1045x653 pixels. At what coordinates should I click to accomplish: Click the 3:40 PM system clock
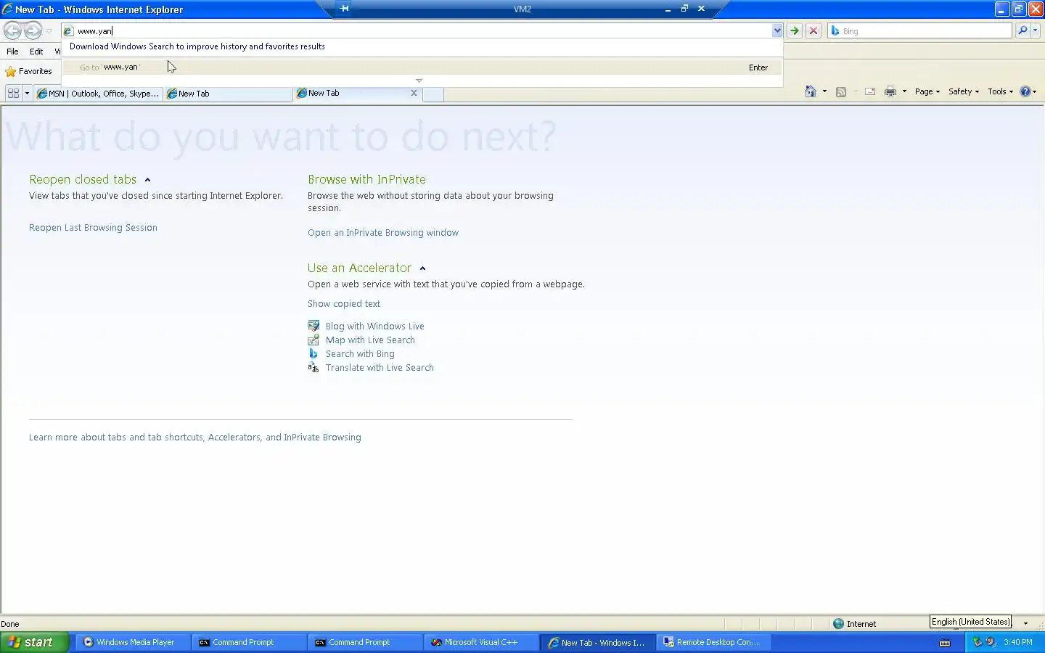tap(1018, 642)
